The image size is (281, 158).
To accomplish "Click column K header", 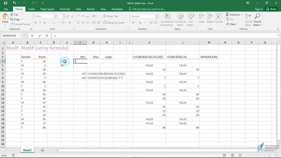I will click(149, 43).
